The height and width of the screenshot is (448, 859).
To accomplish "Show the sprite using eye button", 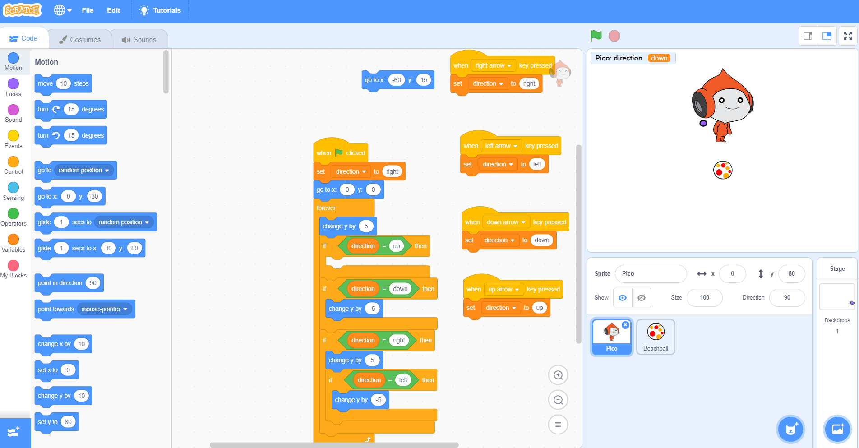I will point(623,298).
